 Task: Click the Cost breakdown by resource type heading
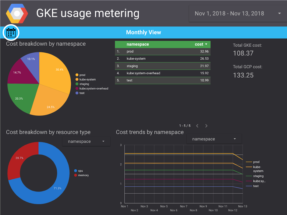[x=48, y=132]
